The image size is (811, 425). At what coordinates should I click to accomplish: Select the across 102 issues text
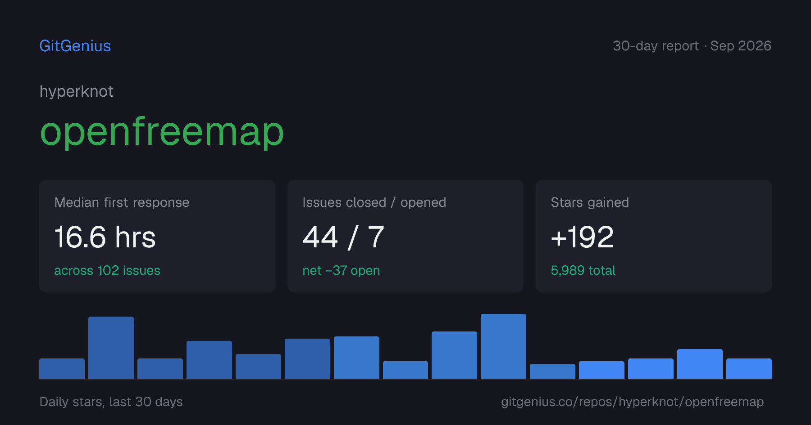[107, 270]
